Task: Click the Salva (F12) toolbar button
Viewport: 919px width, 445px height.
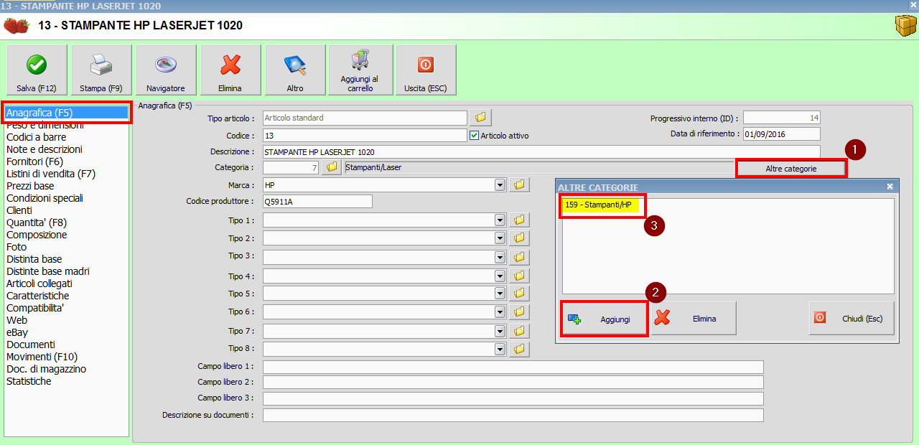Action: (37, 70)
